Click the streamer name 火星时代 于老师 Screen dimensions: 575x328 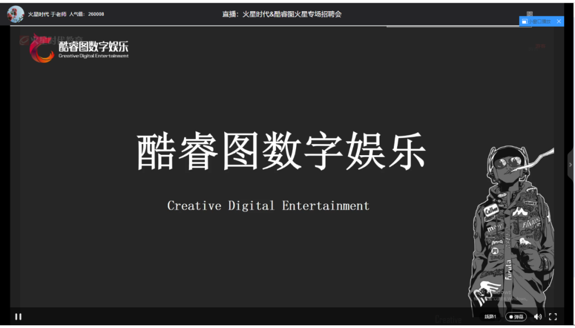(x=47, y=14)
